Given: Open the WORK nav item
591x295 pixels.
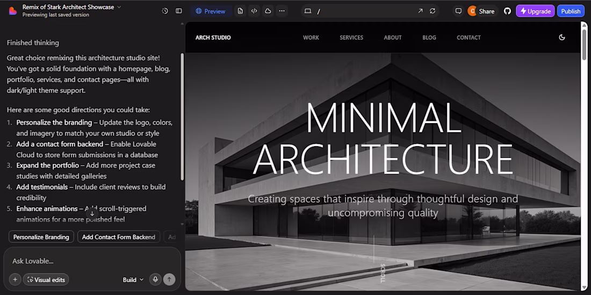Looking at the screenshot, I should tap(311, 38).
